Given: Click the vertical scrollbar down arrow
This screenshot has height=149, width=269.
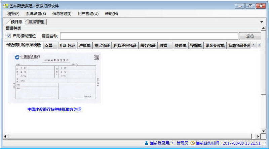Looking at the screenshot, I should 263,131.
